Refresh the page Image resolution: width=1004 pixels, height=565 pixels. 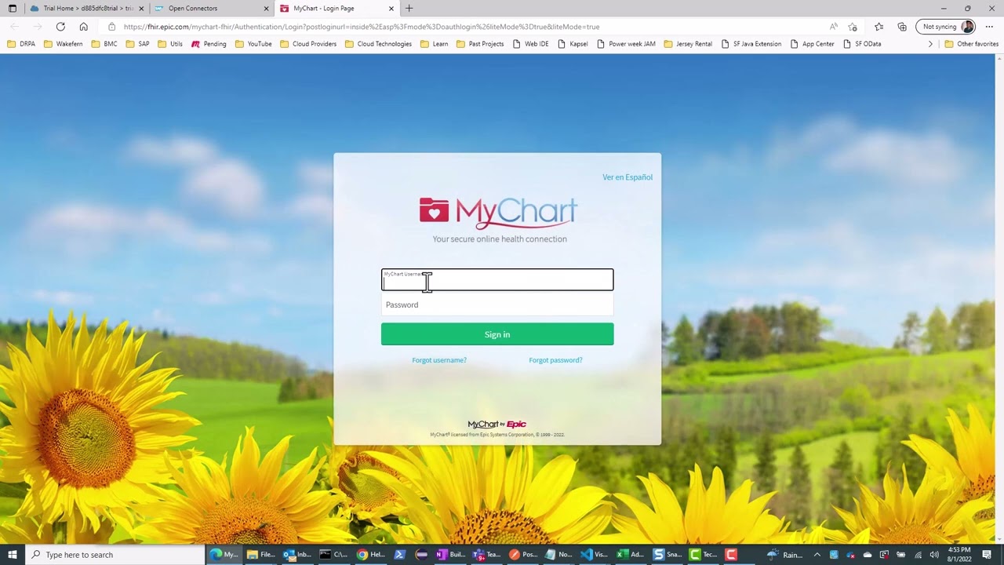coord(60,27)
